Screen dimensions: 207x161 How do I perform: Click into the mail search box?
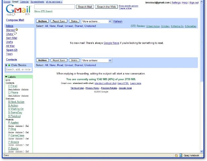(55, 7)
